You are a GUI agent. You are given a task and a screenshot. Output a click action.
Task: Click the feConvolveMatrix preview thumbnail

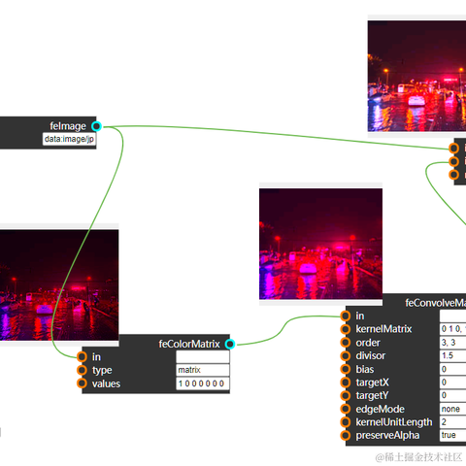click(x=320, y=244)
